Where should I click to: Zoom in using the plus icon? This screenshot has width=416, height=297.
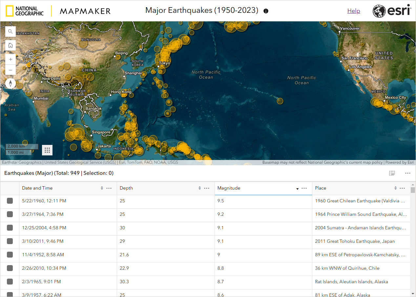coord(10,59)
